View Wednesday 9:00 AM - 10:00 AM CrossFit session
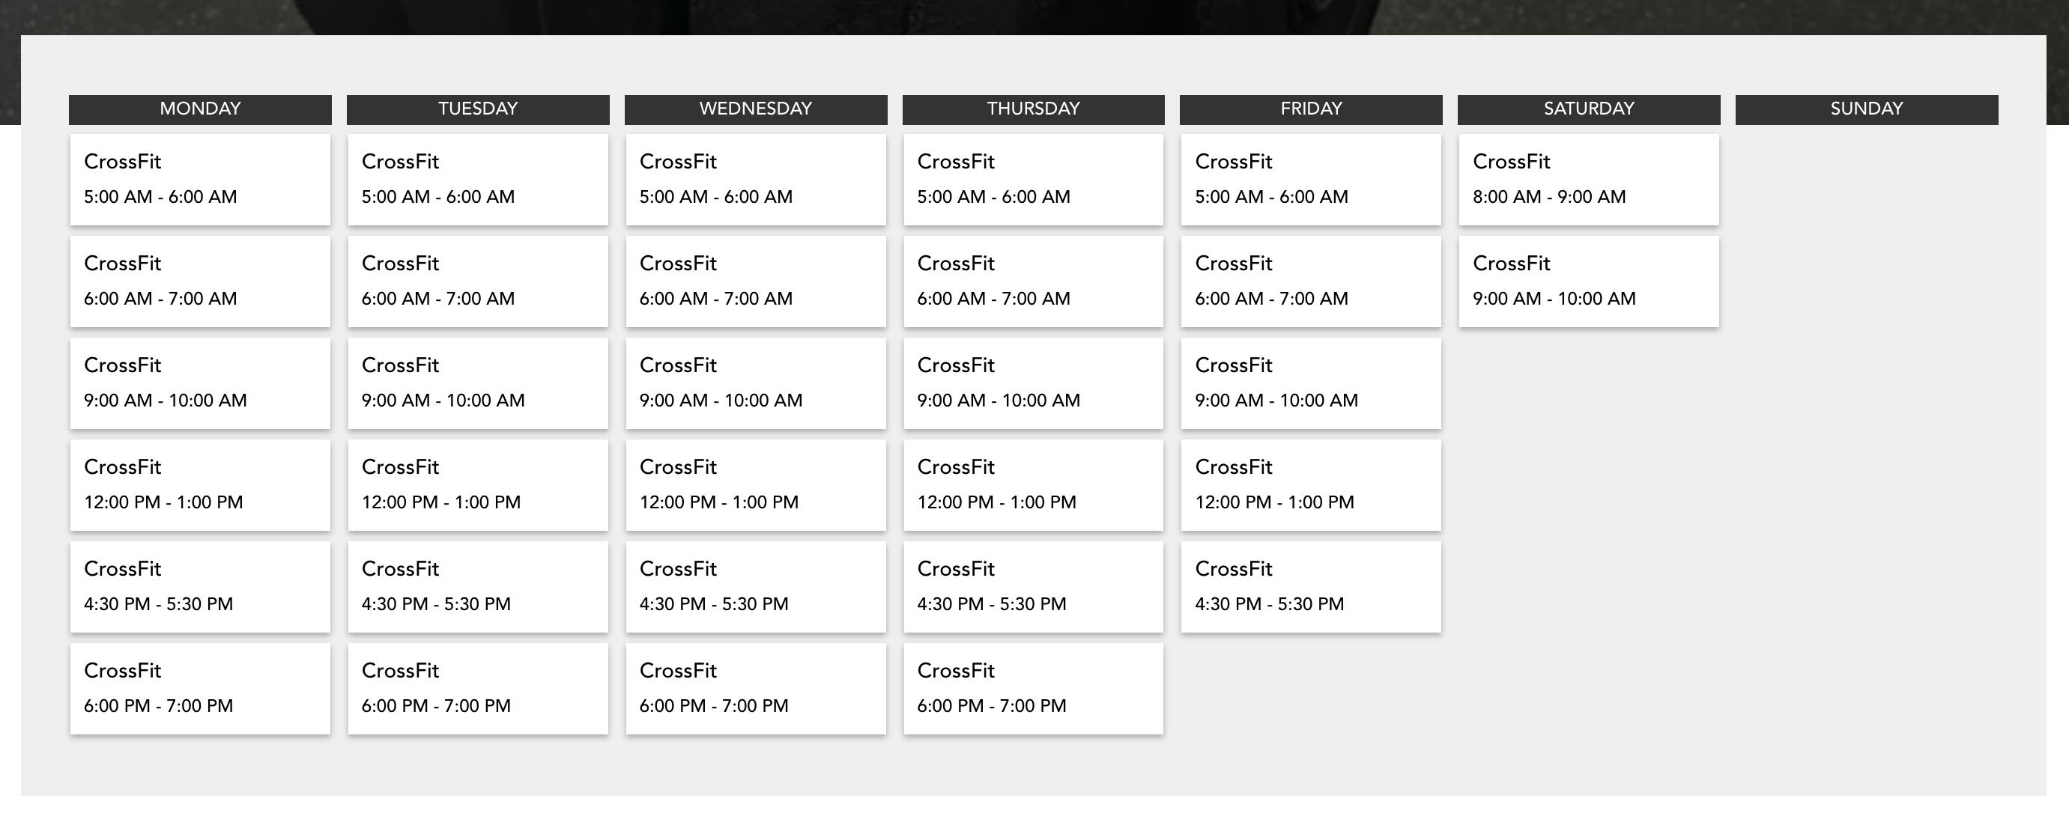This screenshot has height=825, width=2069. [x=756, y=383]
